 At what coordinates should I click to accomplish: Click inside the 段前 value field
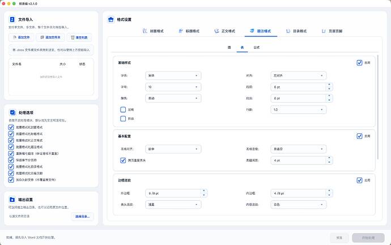point(299,87)
